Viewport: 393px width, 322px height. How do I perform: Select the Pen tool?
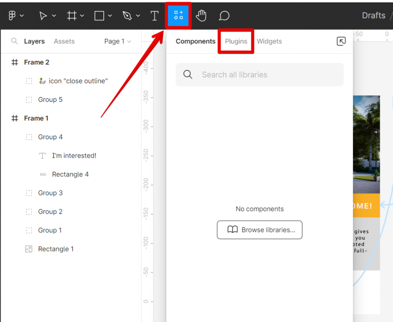(127, 15)
